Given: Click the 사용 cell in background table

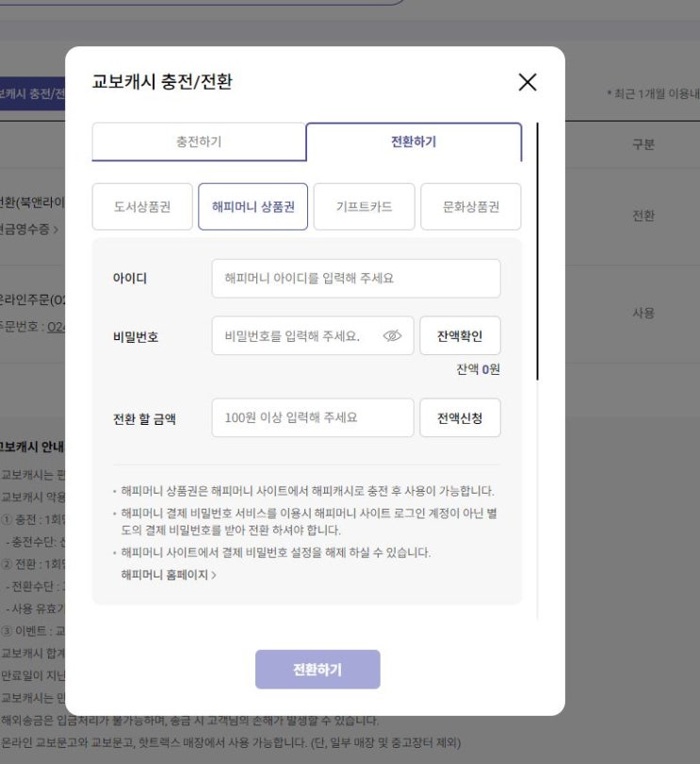Looking at the screenshot, I should click(643, 313).
